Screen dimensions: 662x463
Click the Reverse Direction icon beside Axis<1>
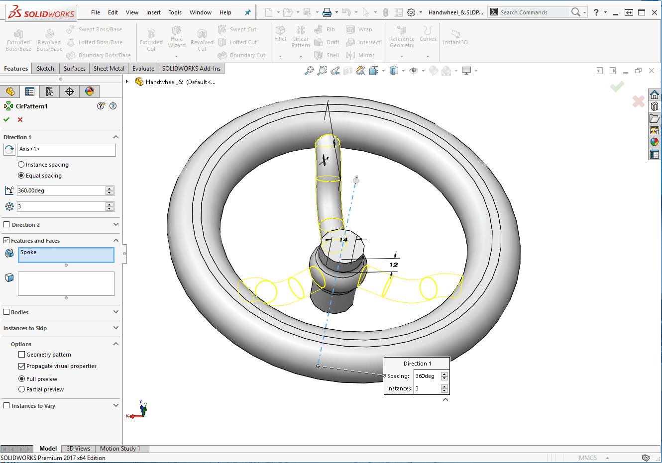(x=9, y=150)
